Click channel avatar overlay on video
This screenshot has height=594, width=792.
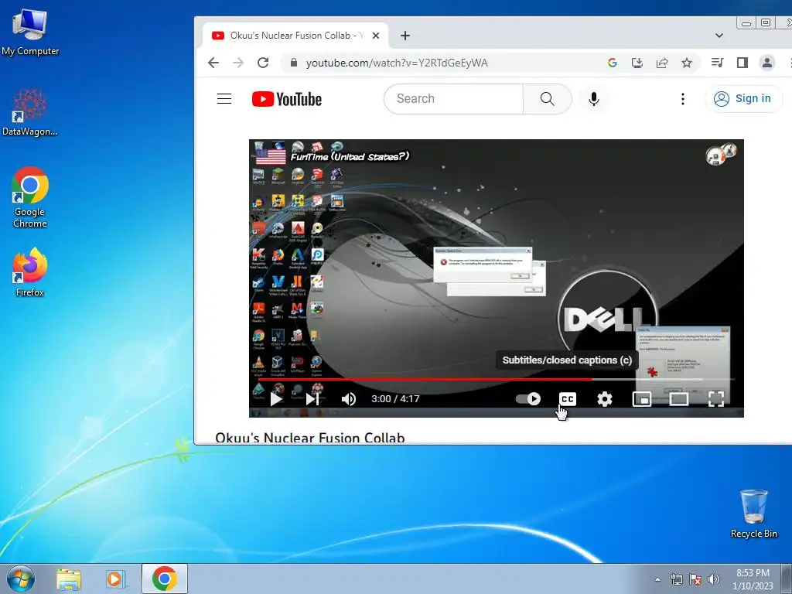coord(721,154)
